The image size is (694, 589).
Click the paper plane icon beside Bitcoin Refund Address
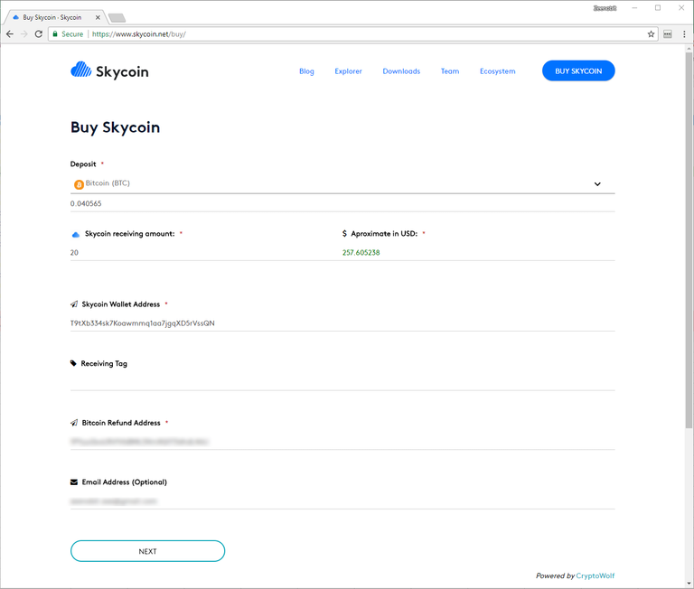74,423
